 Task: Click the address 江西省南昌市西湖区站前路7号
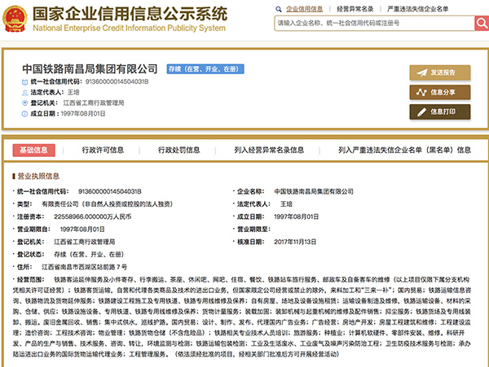pyautogui.click(x=85, y=267)
